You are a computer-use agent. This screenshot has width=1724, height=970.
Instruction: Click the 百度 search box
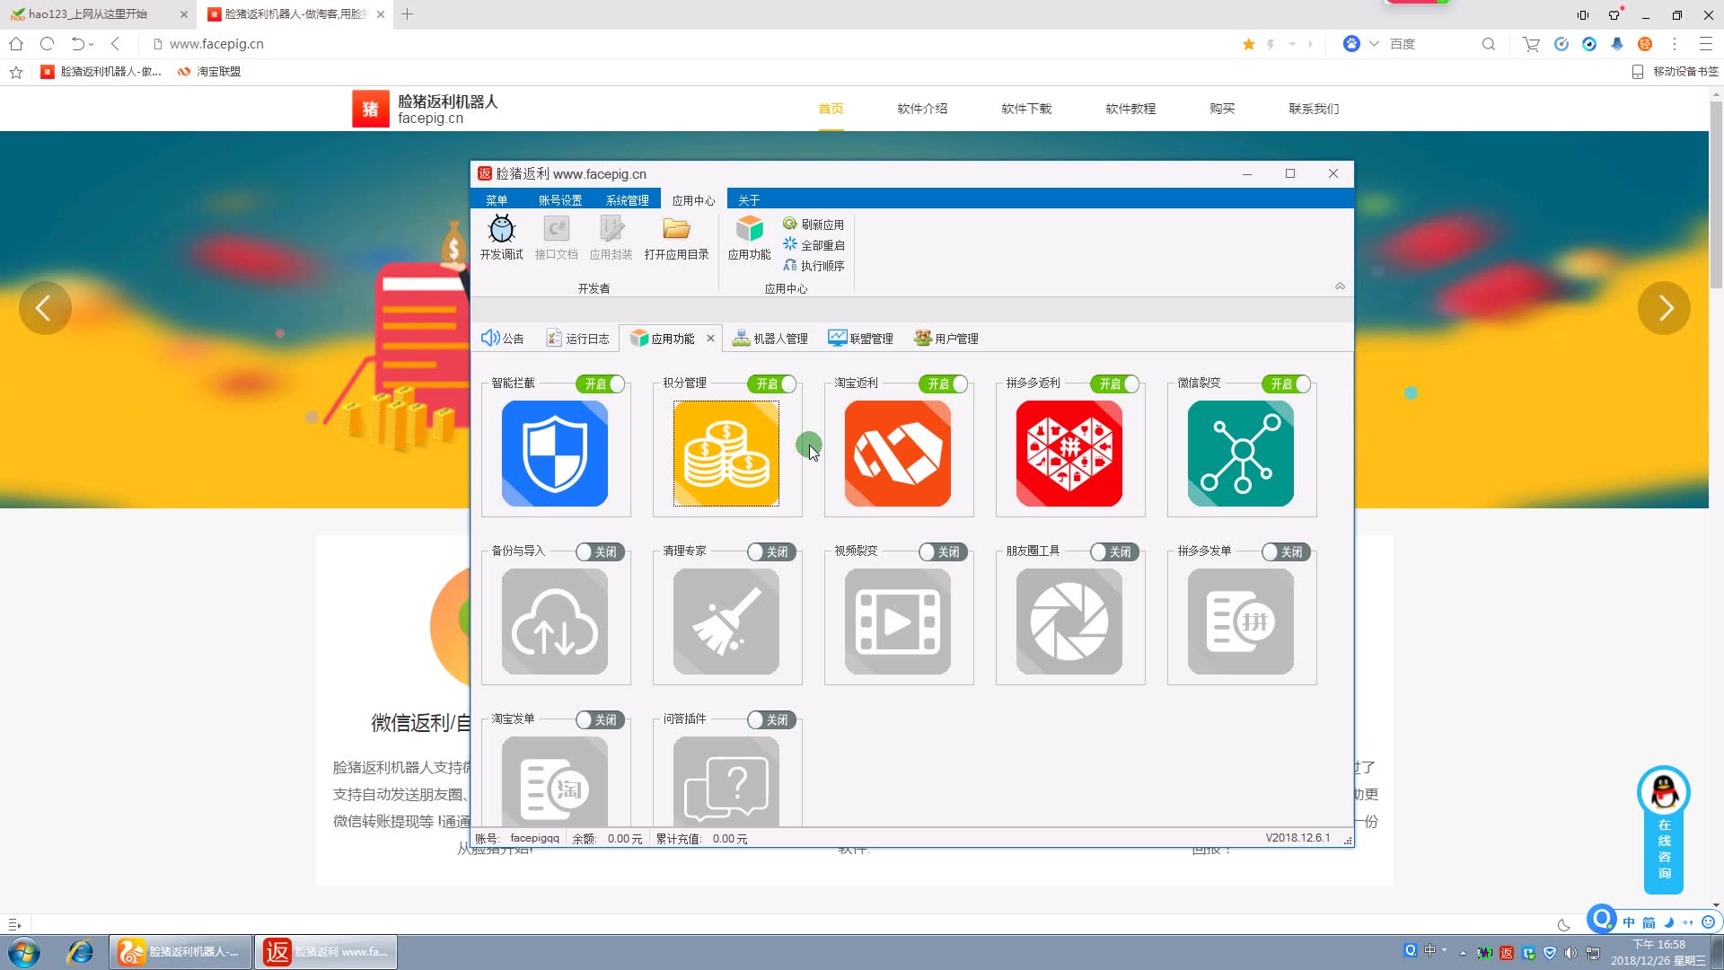[1431, 44]
